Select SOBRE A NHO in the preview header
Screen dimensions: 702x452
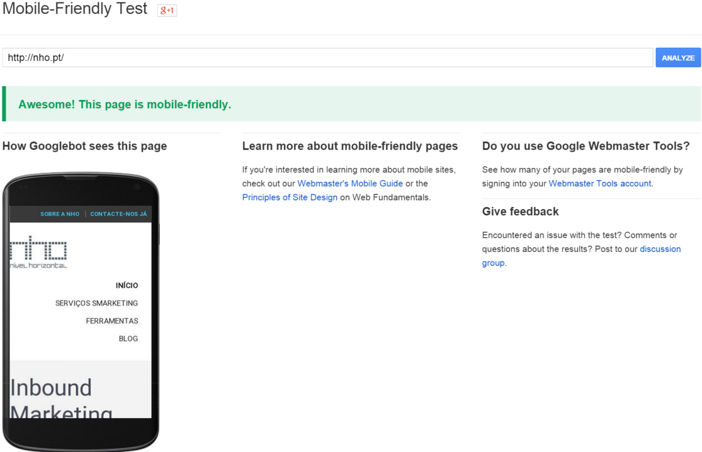pos(60,214)
